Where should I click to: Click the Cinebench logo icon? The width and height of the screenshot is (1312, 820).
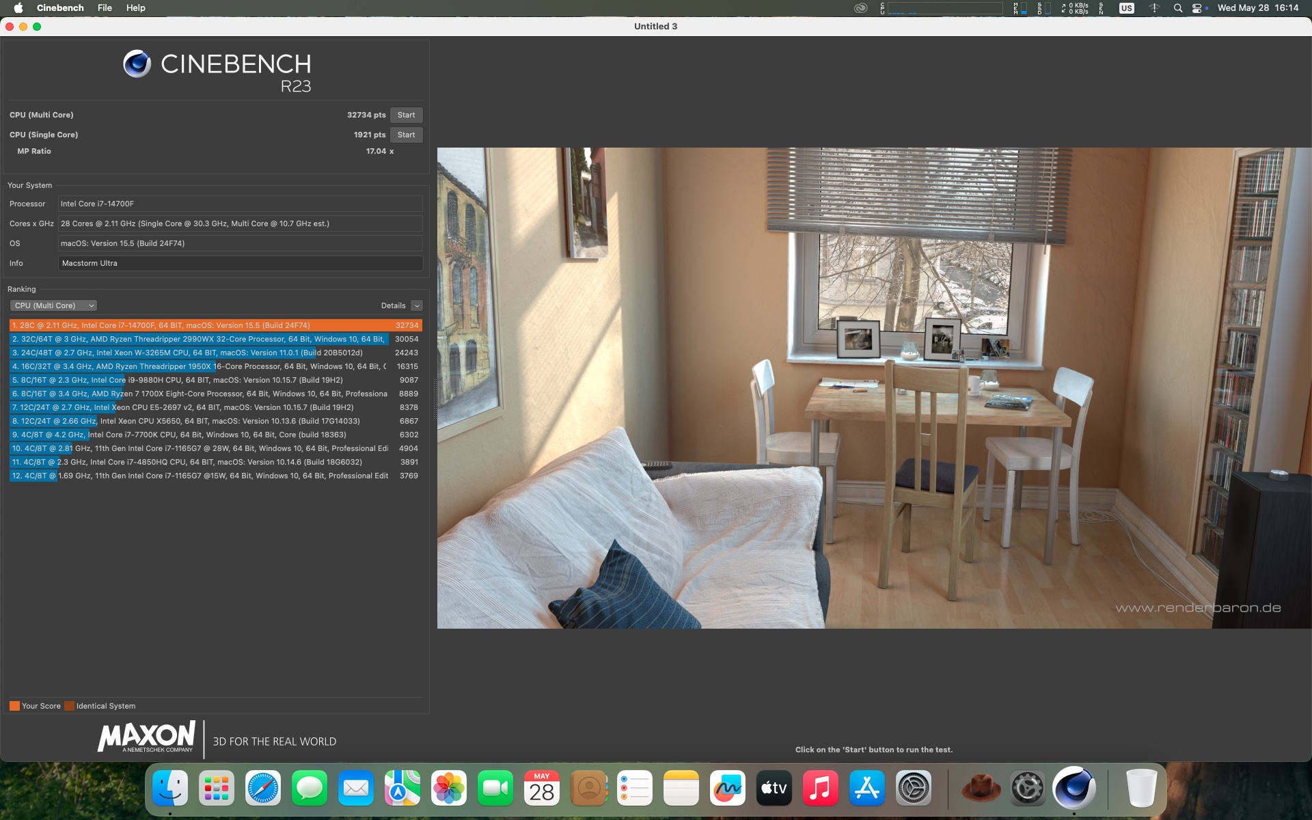pyautogui.click(x=137, y=64)
